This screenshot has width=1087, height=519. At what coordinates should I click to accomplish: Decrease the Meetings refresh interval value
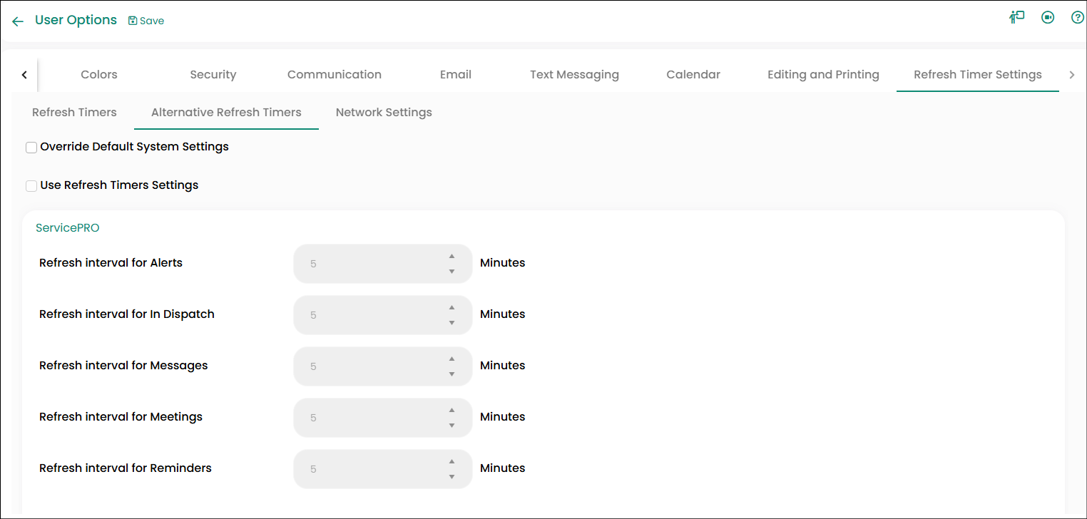pyautogui.click(x=451, y=426)
